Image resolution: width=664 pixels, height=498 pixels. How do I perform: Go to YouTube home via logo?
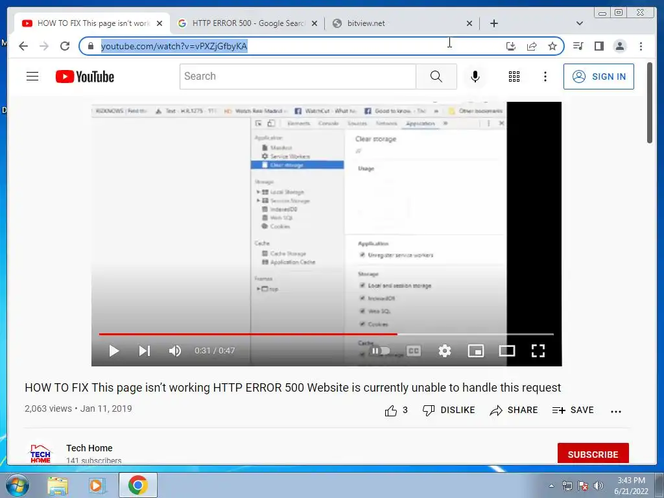pyautogui.click(x=85, y=77)
